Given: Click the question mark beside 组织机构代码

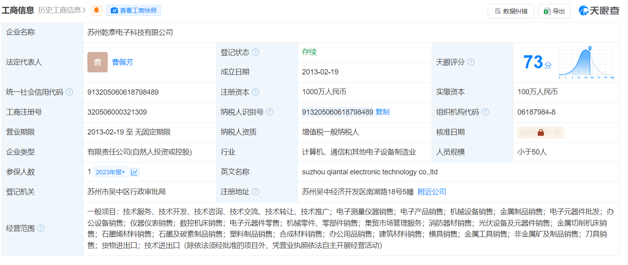Looking at the screenshot, I should click(485, 112).
